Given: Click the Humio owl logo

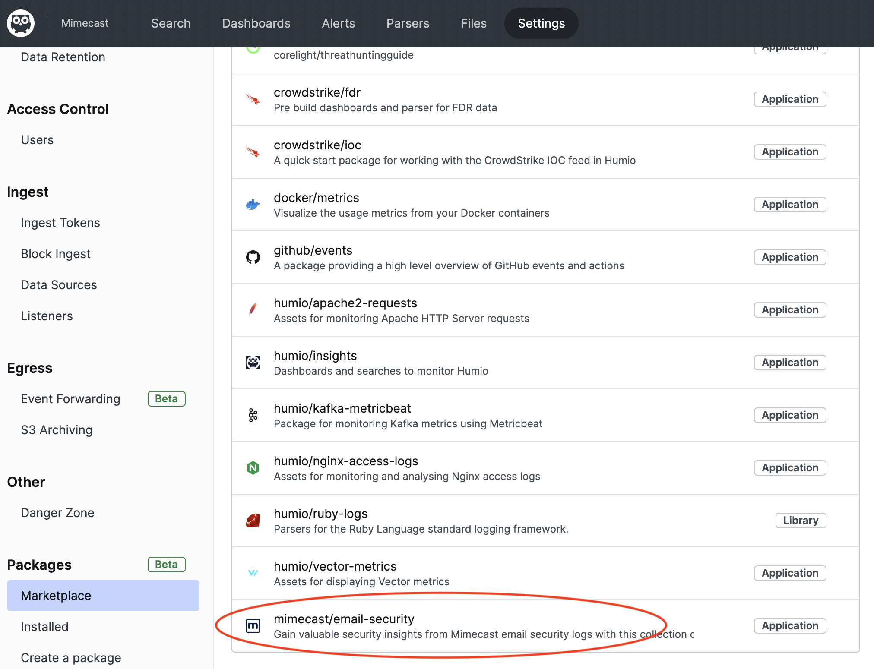Looking at the screenshot, I should pyautogui.click(x=21, y=23).
